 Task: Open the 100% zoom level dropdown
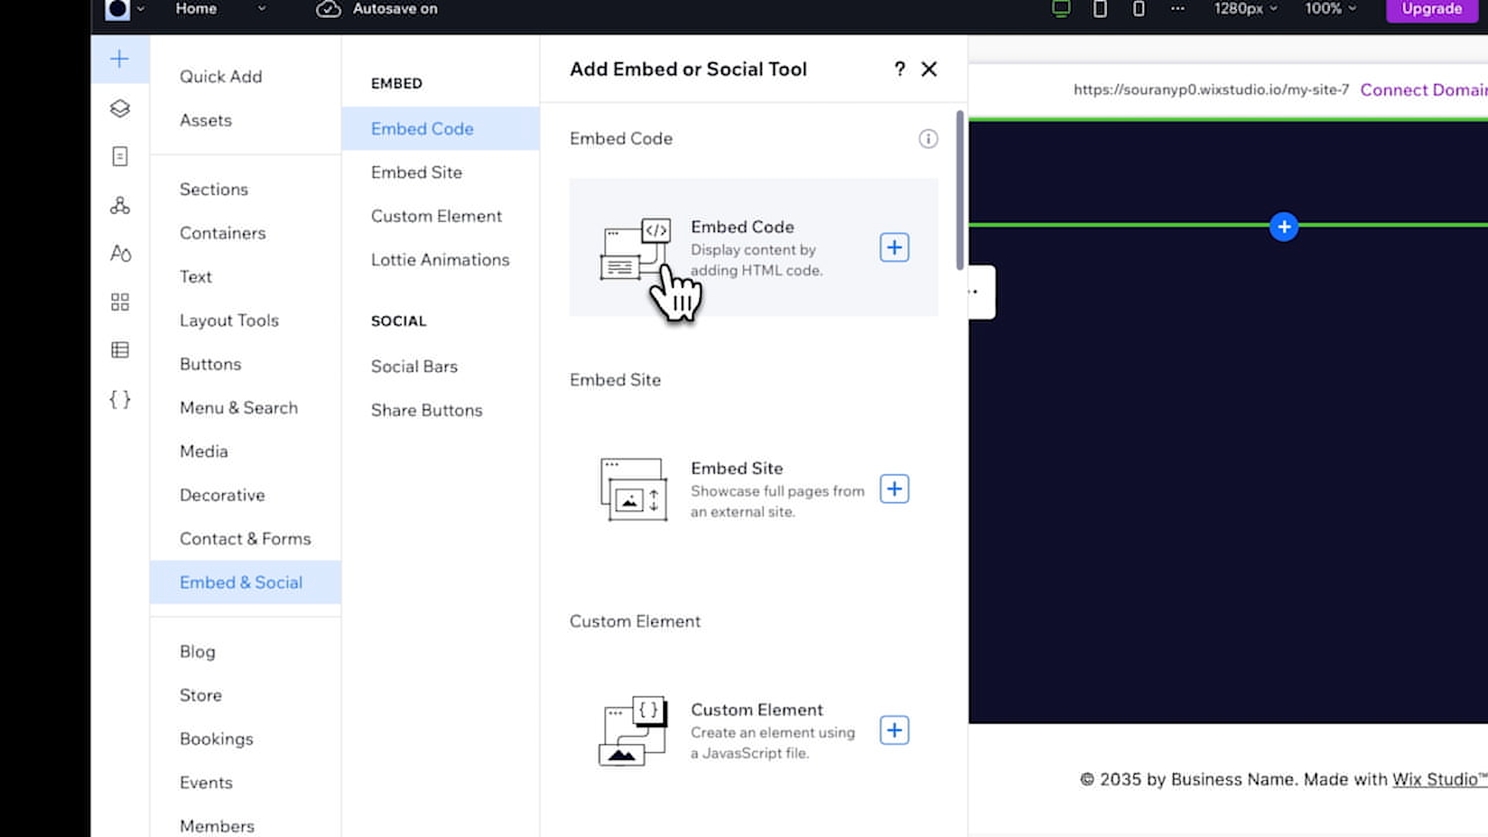[1330, 9]
